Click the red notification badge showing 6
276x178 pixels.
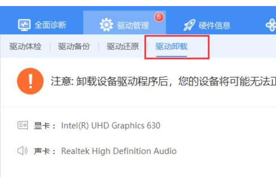(x=159, y=17)
